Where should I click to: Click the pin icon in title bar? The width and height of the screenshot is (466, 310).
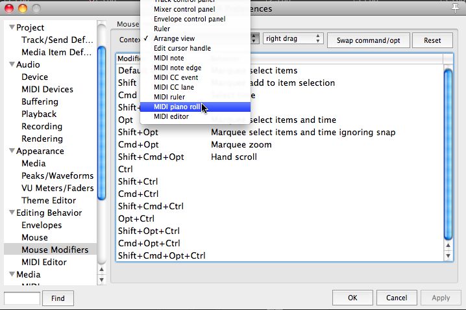point(456,8)
